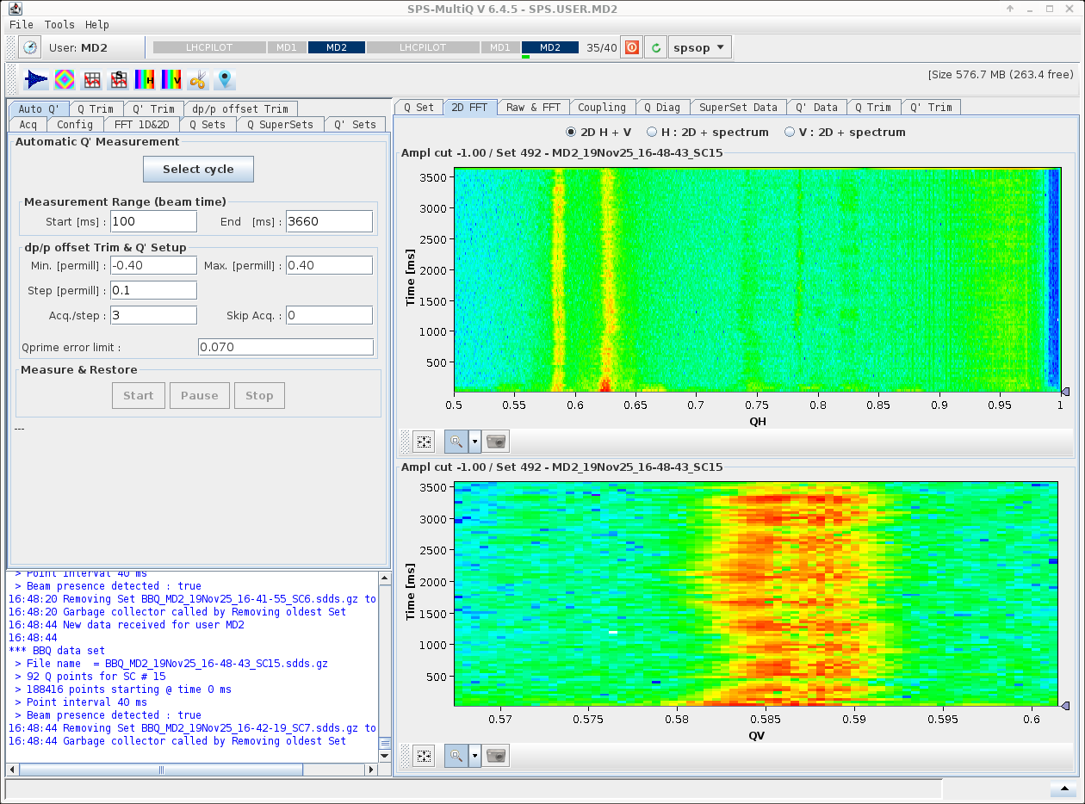
Task: Select the 'V : 2D + spectrum' option
Action: [790, 133]
